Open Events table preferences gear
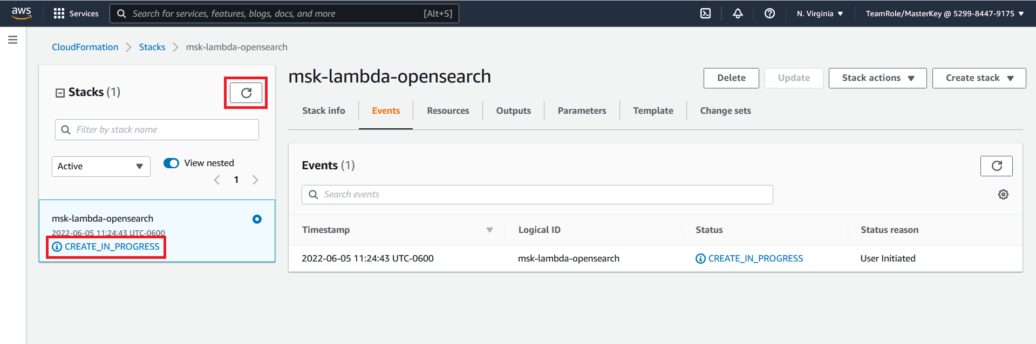Viewport: 1036px width, 344px height. [1003, 195]
